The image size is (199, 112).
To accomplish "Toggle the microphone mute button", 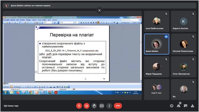I will 79,106.
